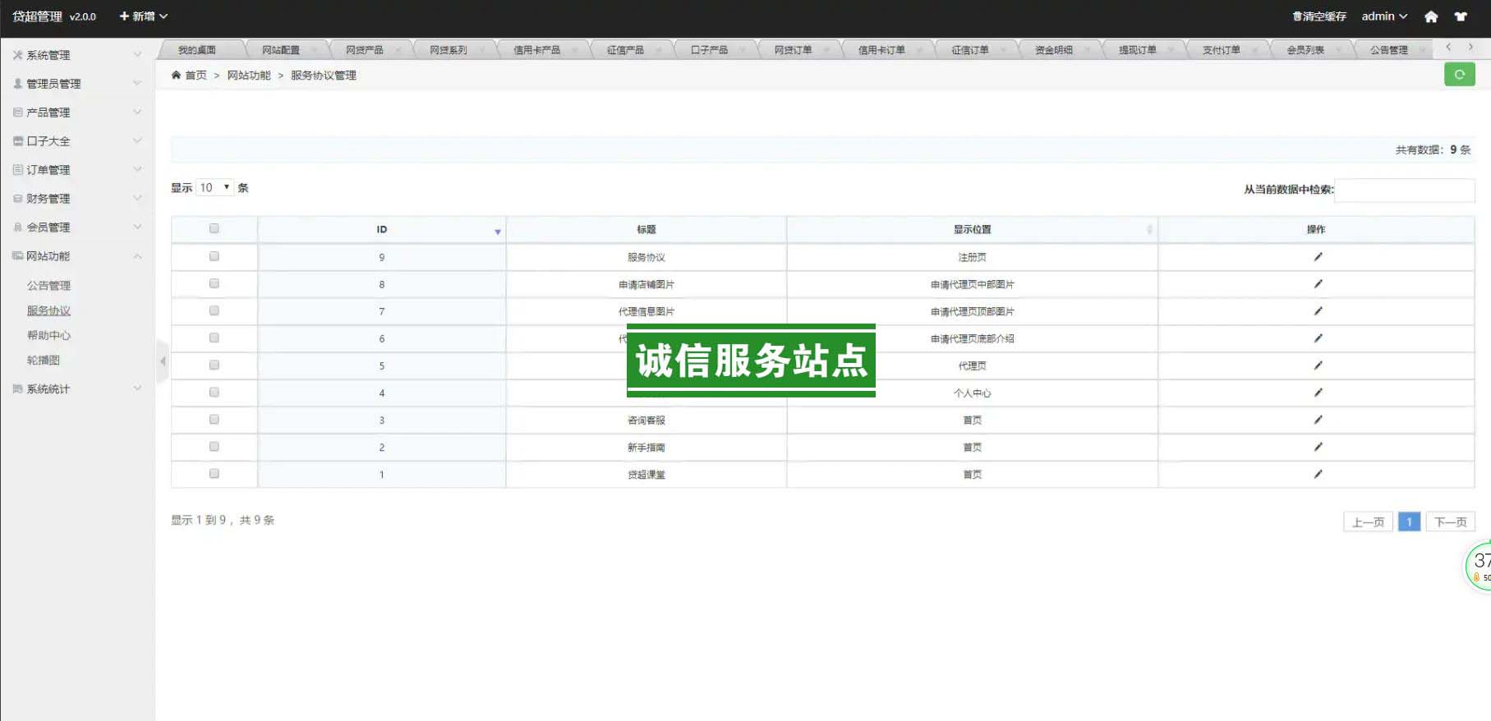
Task: Switch to the 网站配置 tab
Action: tap(281, 50)
